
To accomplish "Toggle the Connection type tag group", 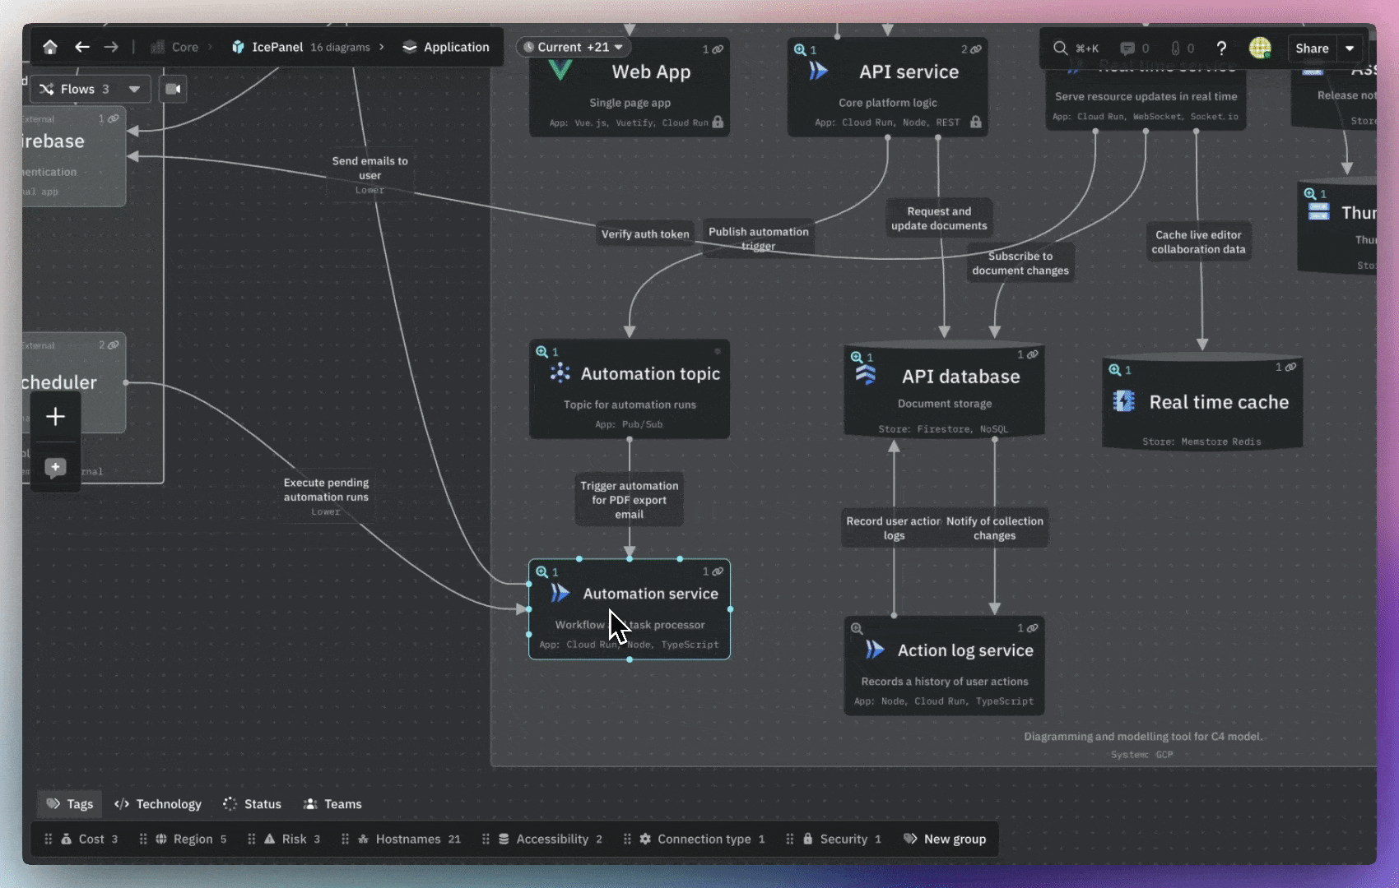I will click(702, 839).
